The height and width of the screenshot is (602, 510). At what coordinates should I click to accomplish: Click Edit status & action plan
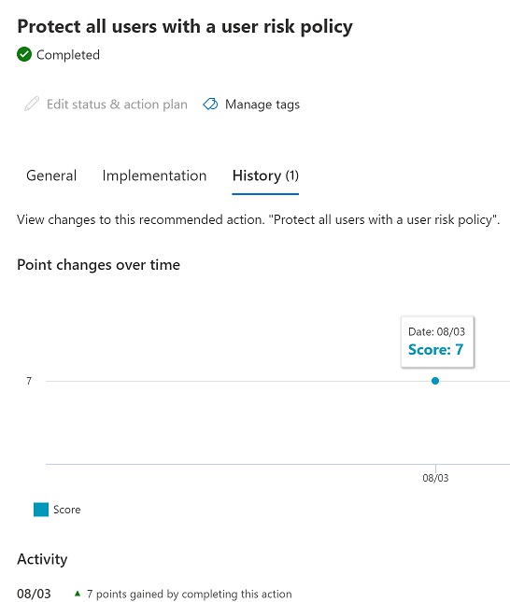coord(117,105)
